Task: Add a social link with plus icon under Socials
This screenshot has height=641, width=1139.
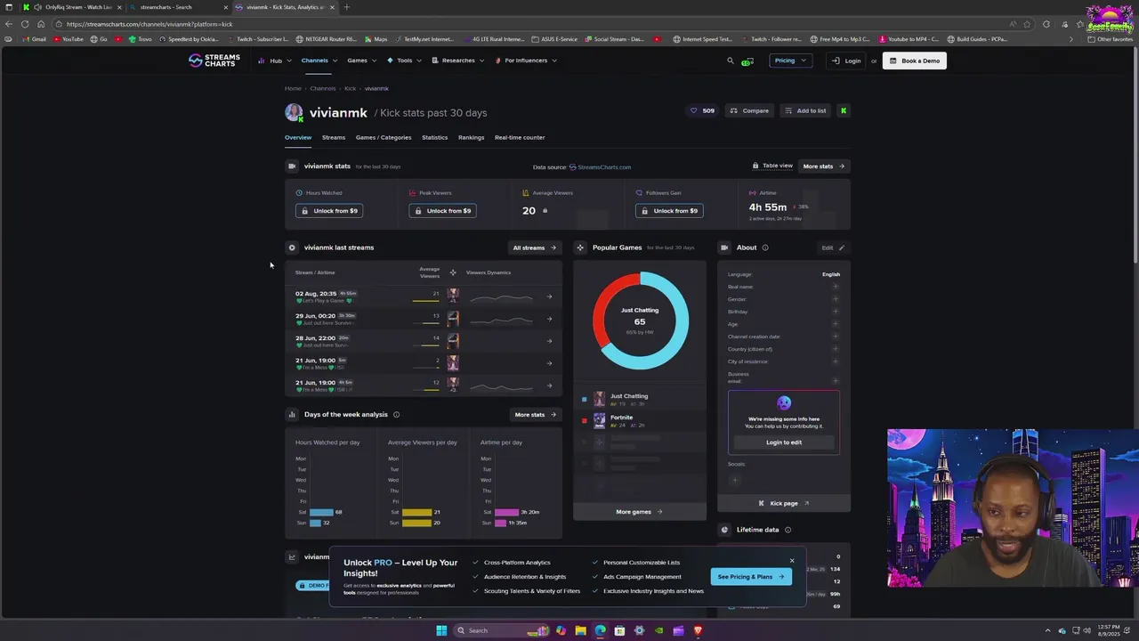Action: (x=735, y=480)
